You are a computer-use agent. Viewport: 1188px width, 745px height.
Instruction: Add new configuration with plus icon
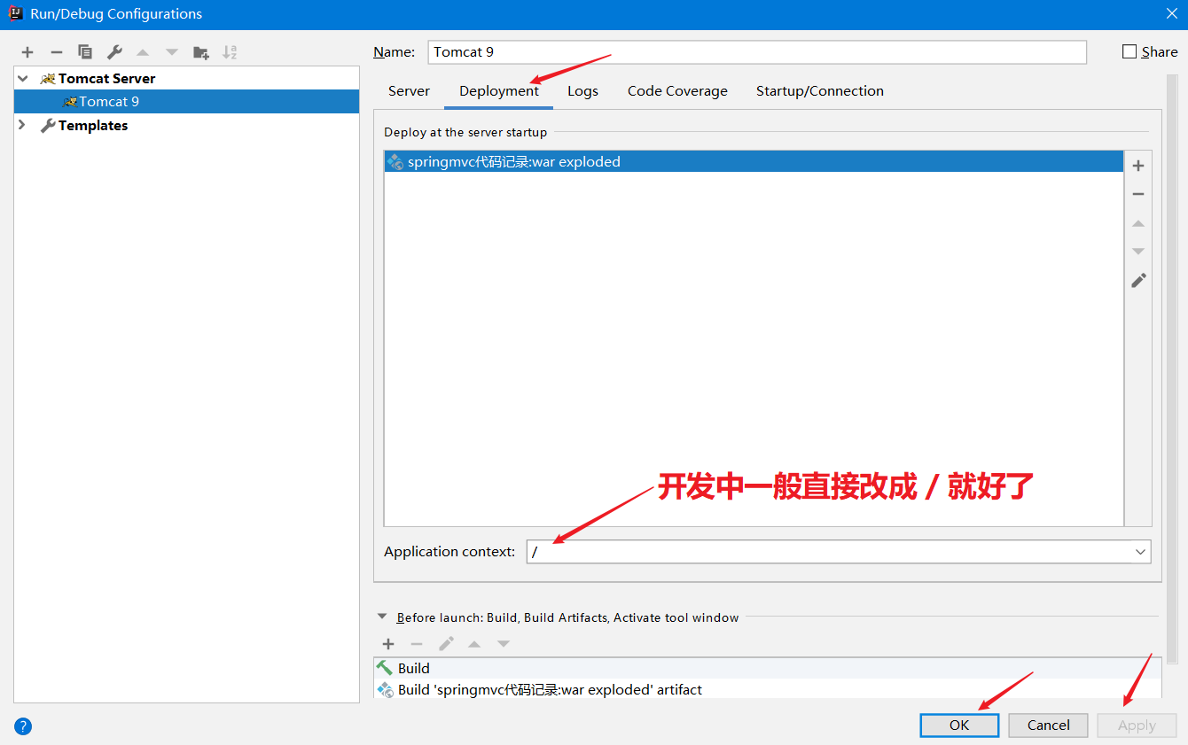coord(27,52)
